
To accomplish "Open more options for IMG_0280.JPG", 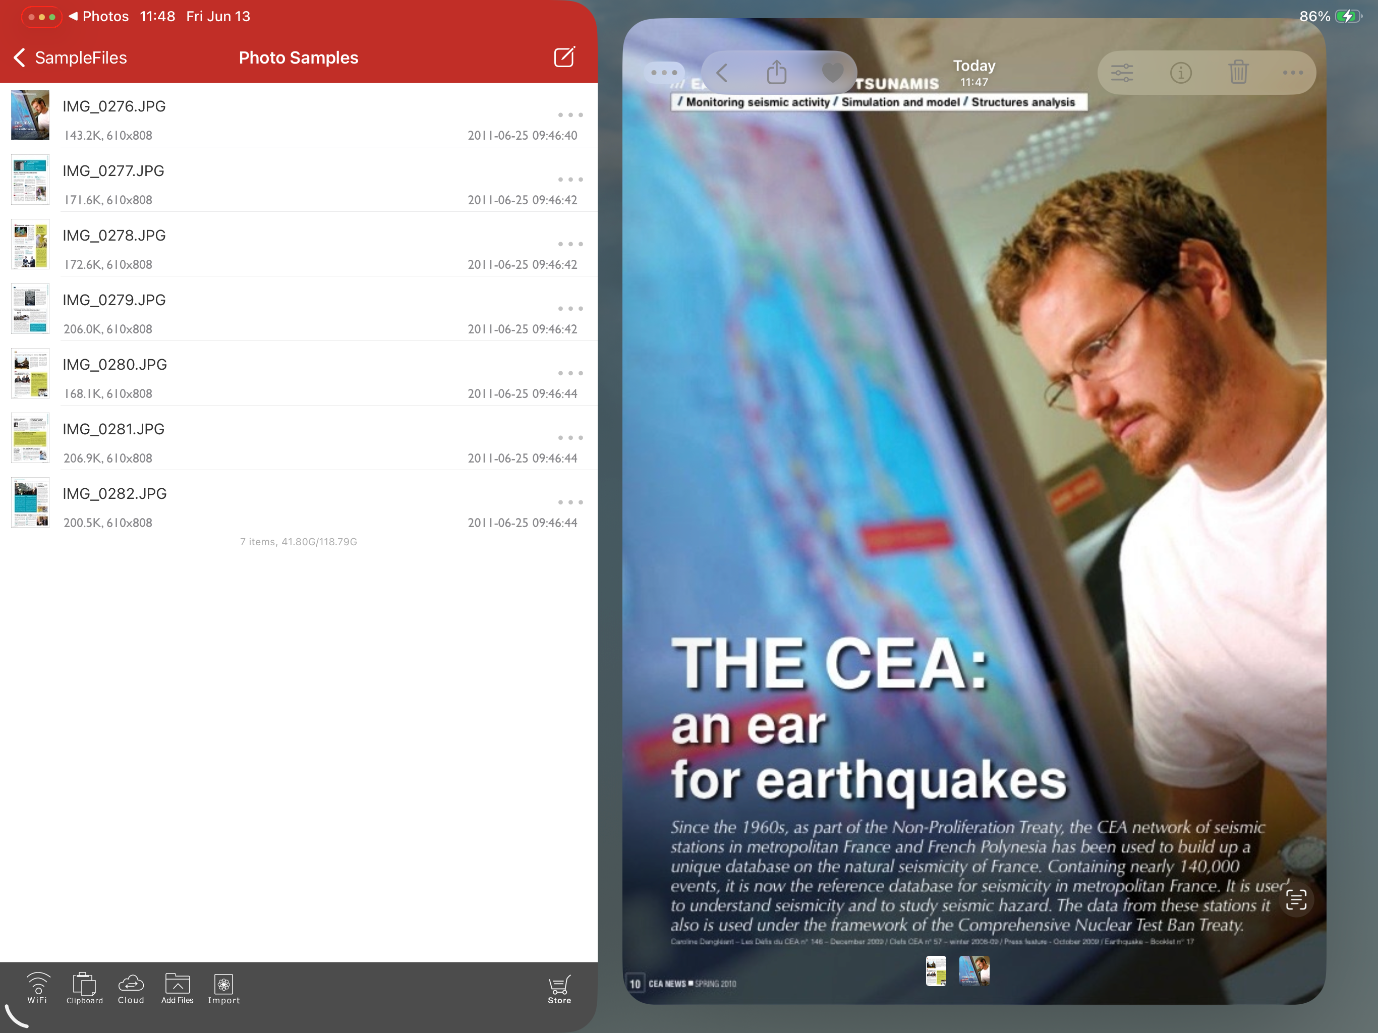I will point(570,373).
